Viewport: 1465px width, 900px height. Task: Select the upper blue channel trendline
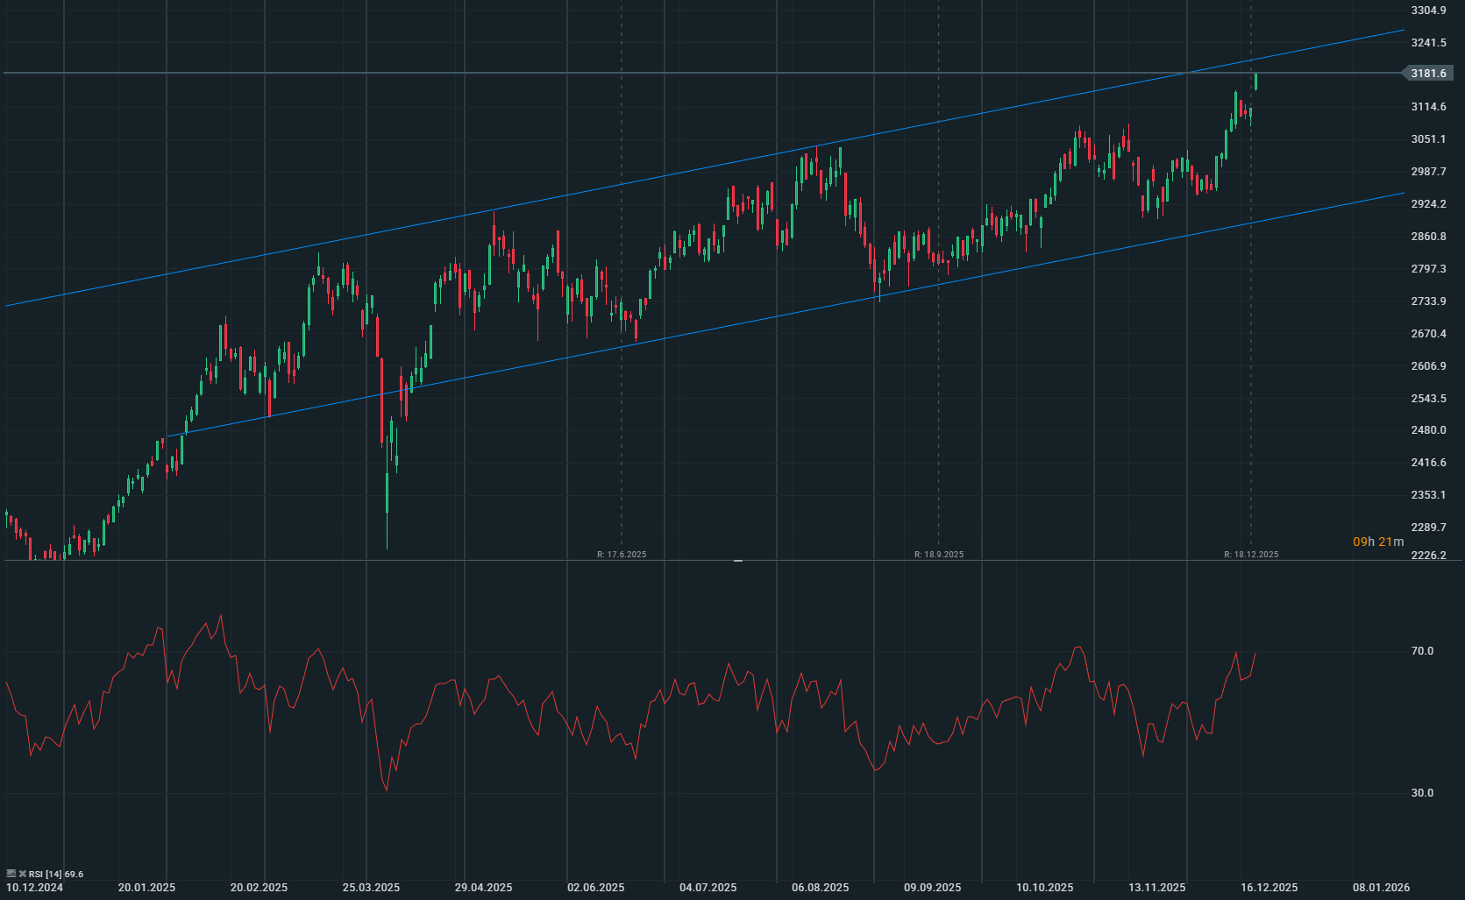coord(701,169)
